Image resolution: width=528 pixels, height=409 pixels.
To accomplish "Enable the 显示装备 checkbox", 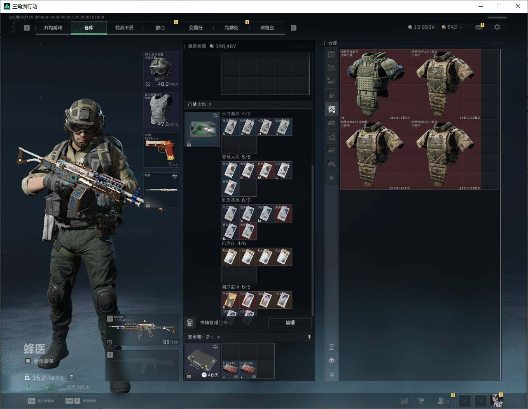I will point(28,361).
